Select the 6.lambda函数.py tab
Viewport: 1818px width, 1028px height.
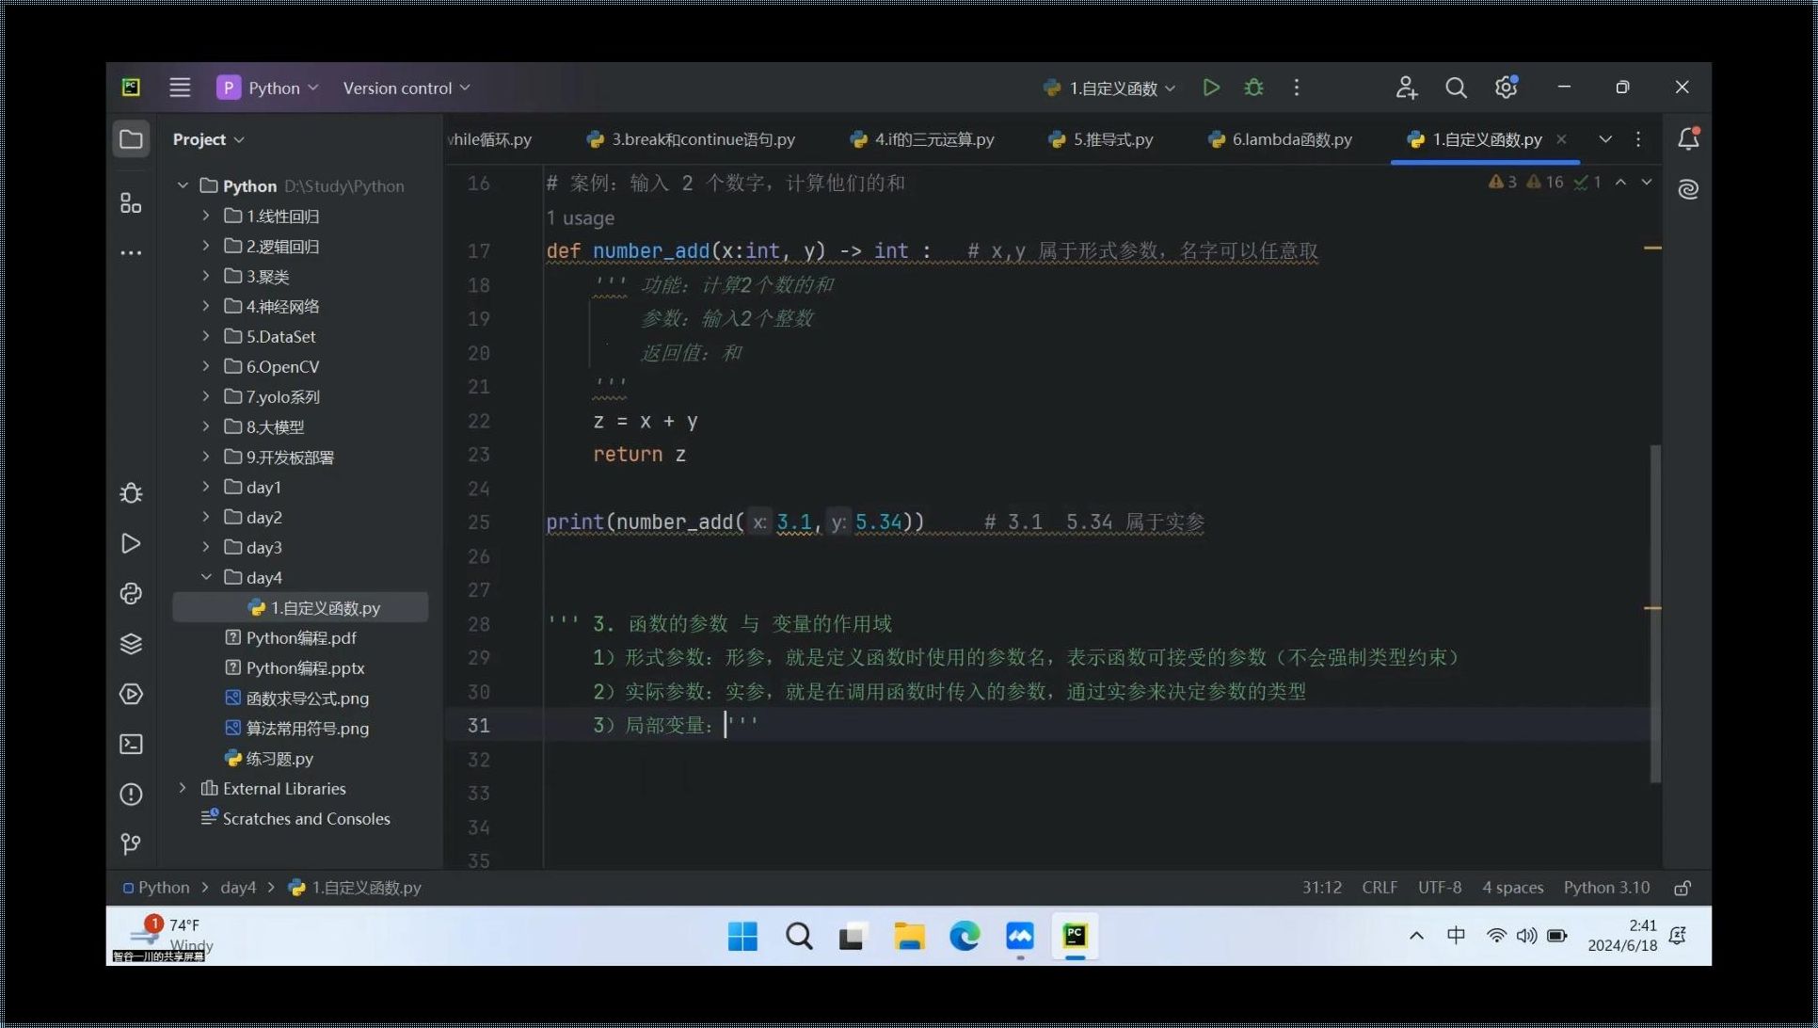pyautogui.click(x=1291, y=138)
